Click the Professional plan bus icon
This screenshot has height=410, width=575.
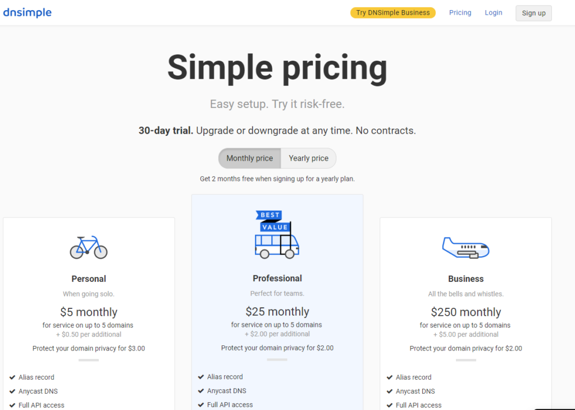point(277,247)
